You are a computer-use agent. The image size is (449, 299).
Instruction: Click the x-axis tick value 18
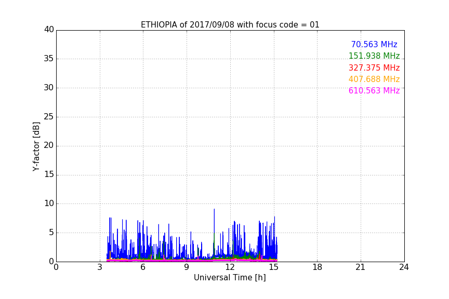318,267
